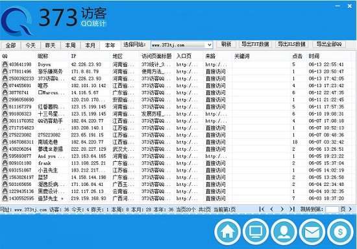Select the 本月 filter tab
Screen dimensions: 357x249
pyautogui.click(x=90, y=46)
